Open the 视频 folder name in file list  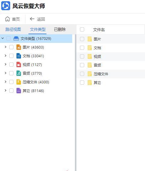click(x=97, y=57)
